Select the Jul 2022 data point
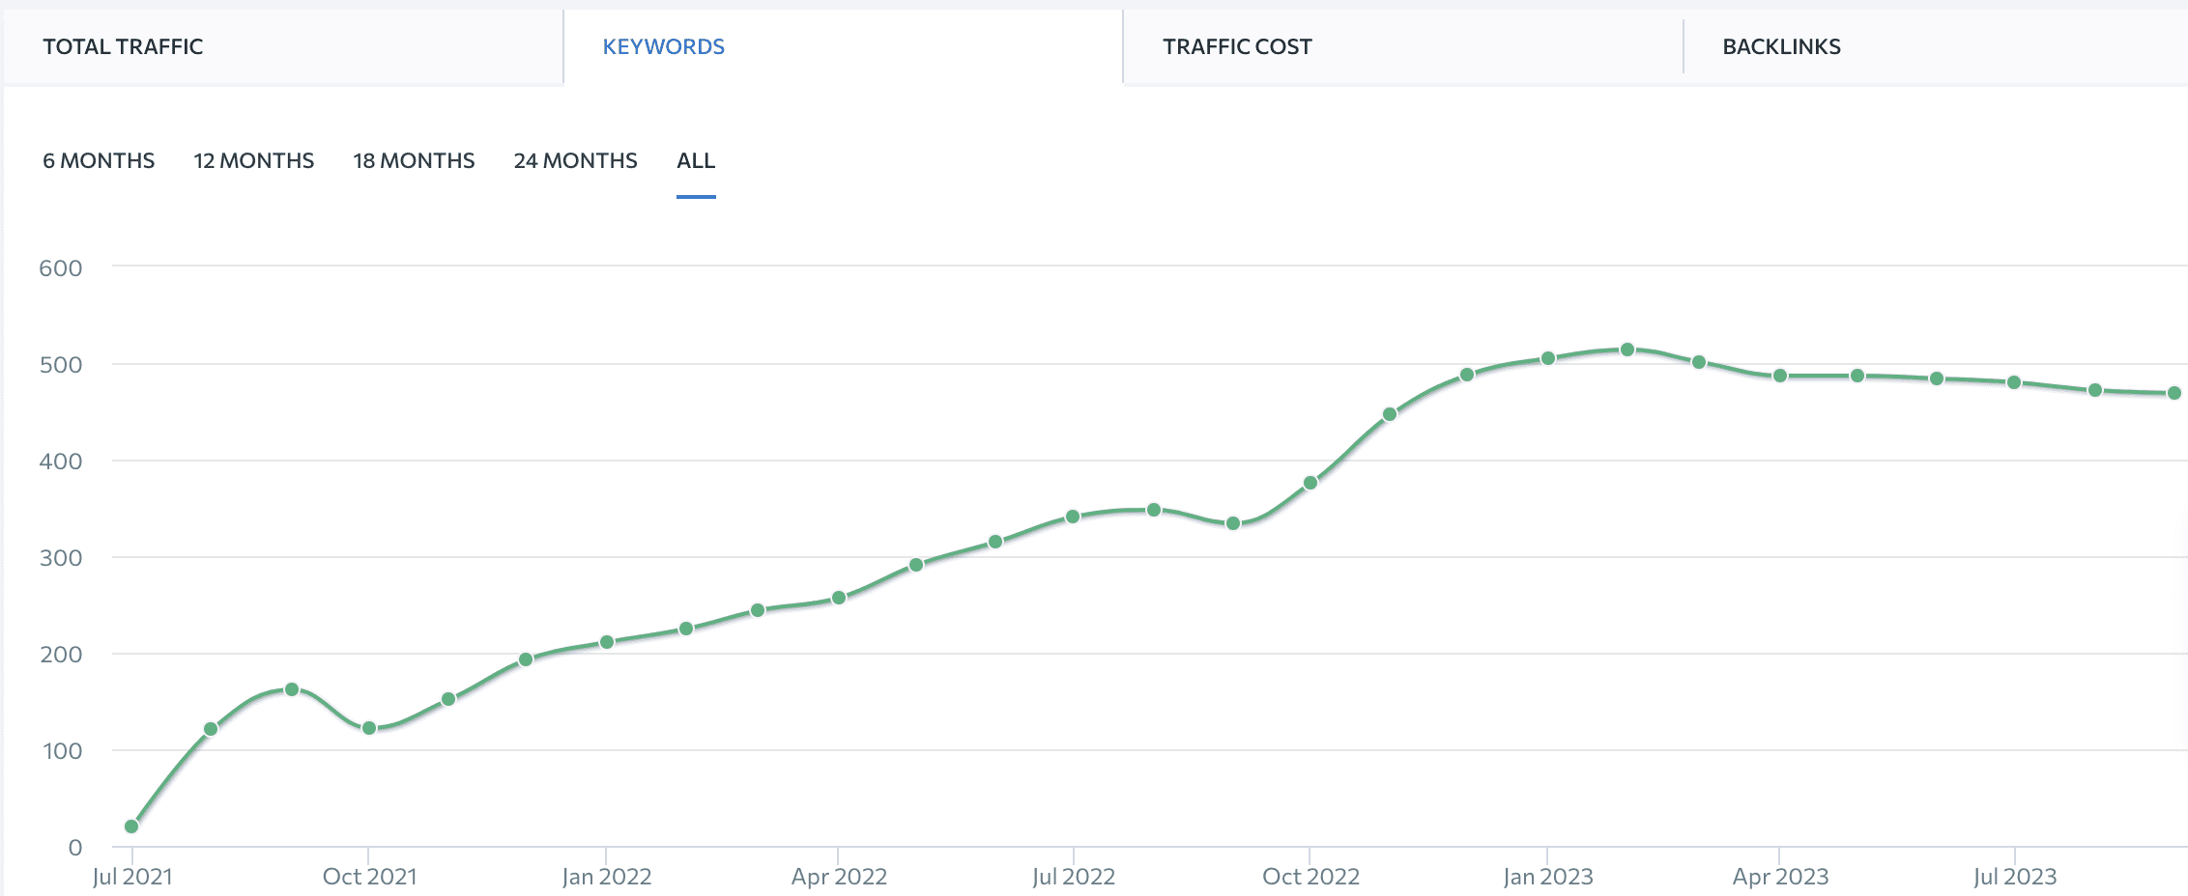The width and height of the screenshot is (2188, 896). 1073,517
